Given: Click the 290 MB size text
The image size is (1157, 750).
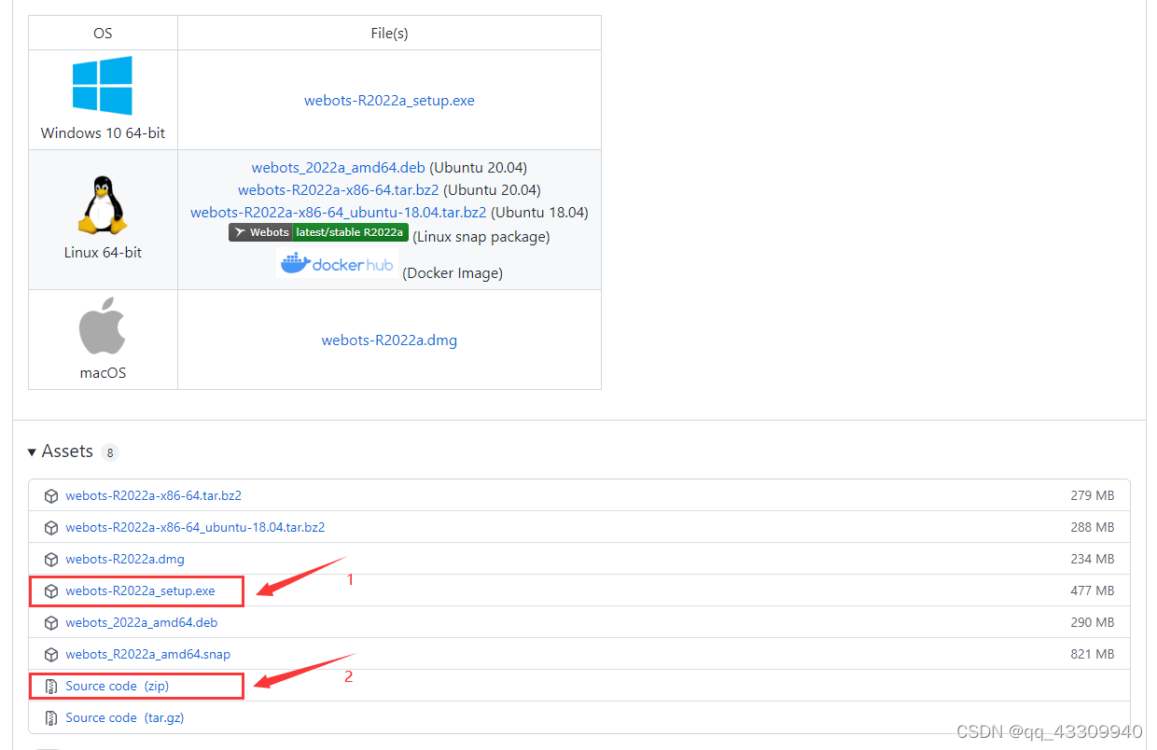Looking at the screenshot, I should 1093,623.
